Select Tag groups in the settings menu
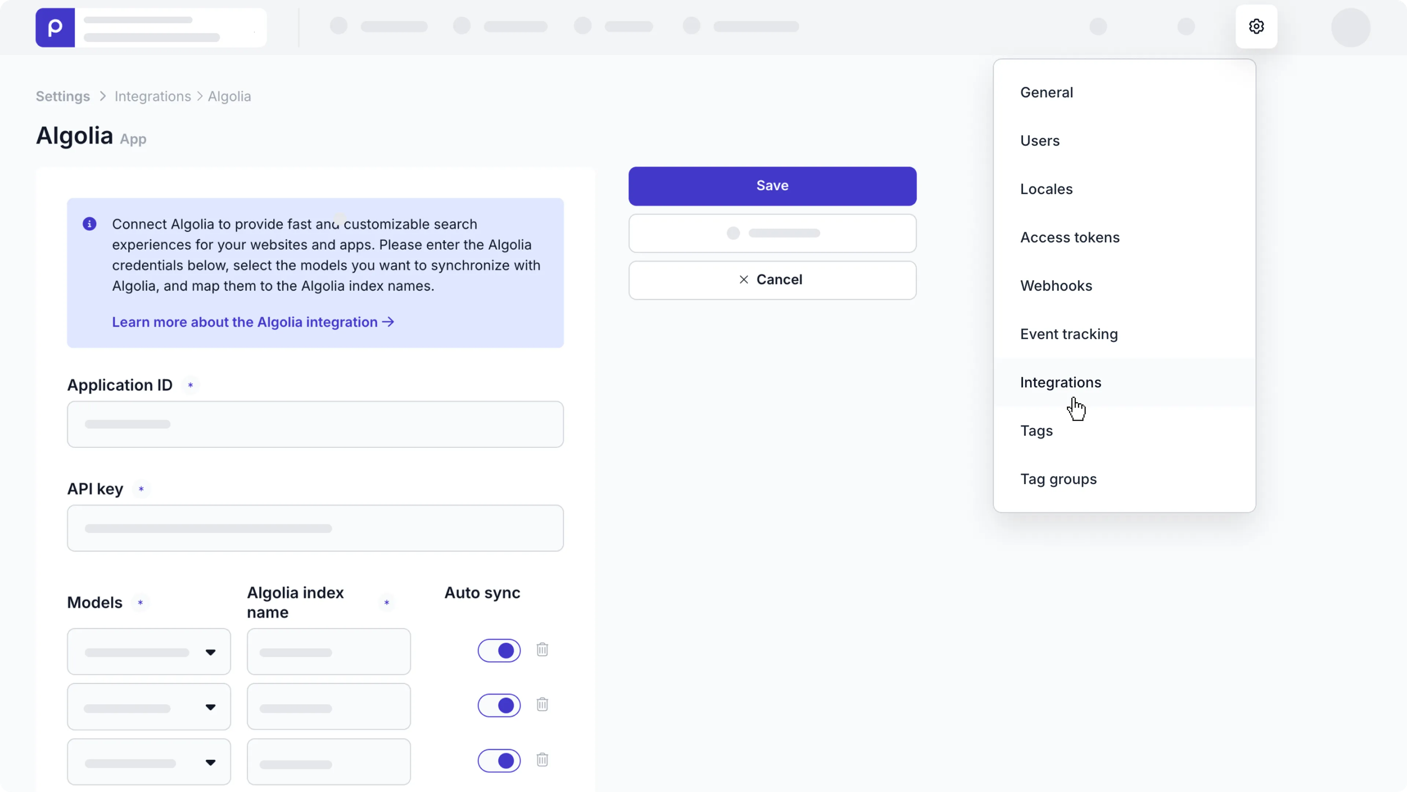The image size is (1407, 792). (x=1058, y=479)
